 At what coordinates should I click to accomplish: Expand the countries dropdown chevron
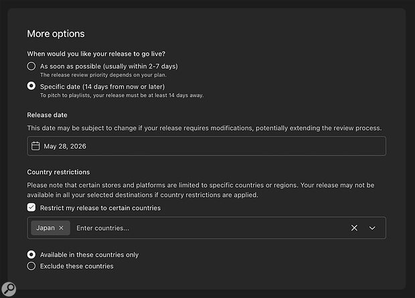pos(372,228)
